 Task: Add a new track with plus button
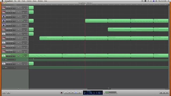(4, 93)
